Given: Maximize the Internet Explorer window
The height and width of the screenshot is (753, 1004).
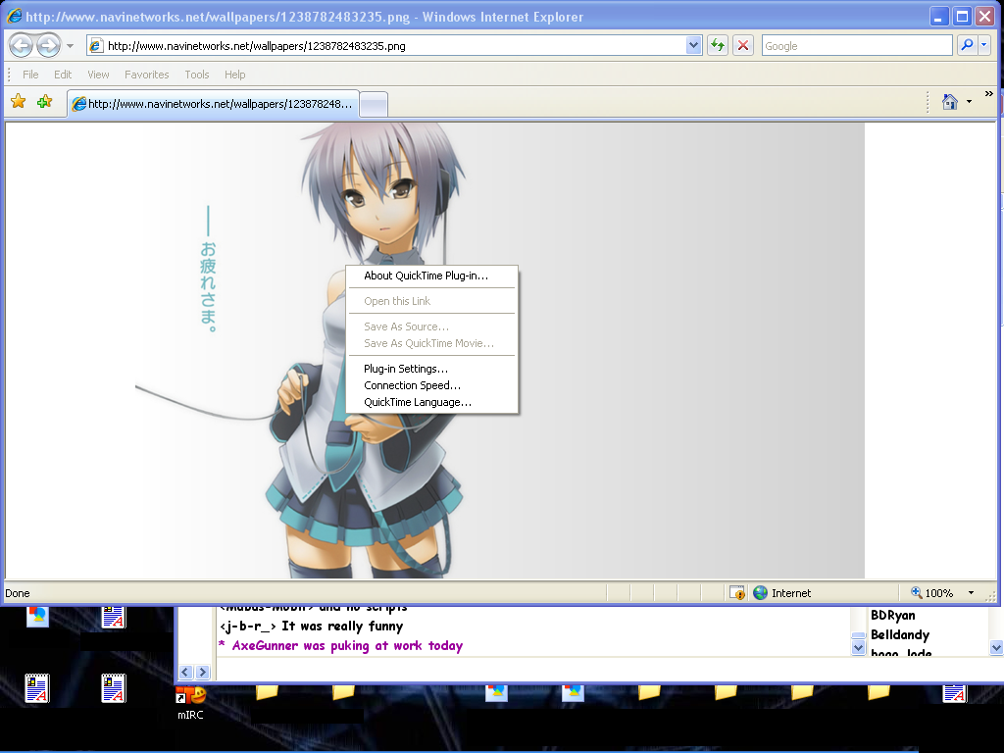Looking at the screenshot, I should pos(962,17).
